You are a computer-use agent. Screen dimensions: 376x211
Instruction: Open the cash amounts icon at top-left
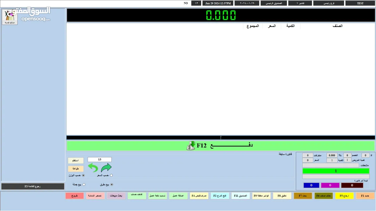coord(10,17)
